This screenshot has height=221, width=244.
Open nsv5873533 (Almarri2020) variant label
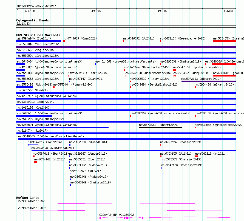tap(159, 125)
